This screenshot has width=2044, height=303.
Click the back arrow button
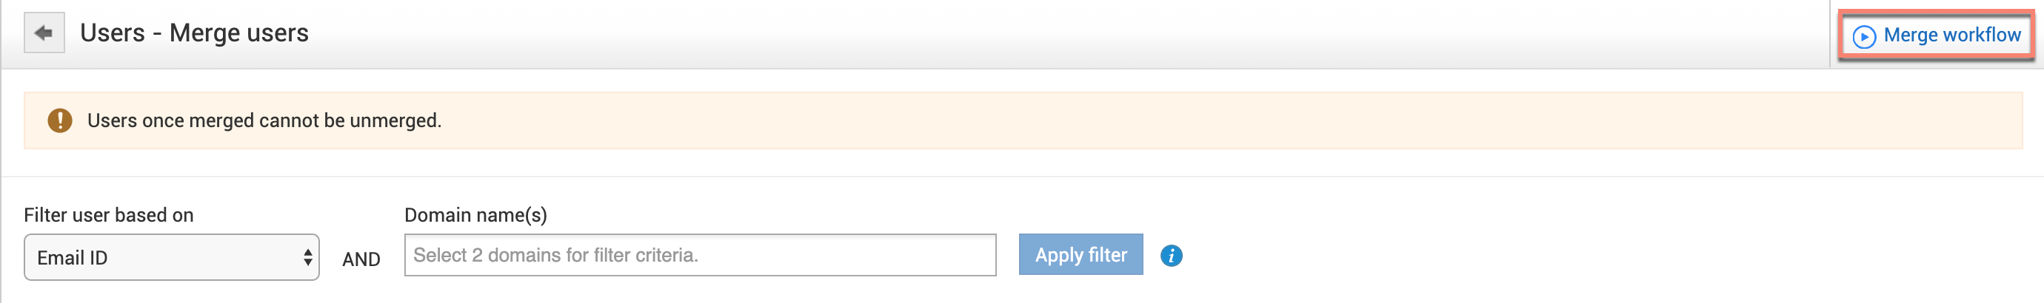44,33
